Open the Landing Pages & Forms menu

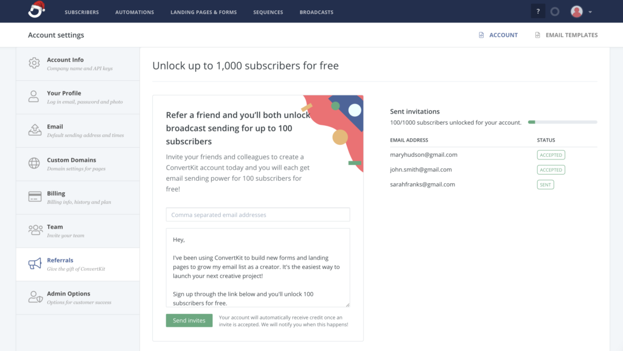[x=204, y=12]
